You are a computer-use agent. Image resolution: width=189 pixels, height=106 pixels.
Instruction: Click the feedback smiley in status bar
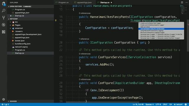coord(186,105)
